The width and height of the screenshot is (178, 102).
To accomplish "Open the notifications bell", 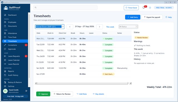I will [144, 7].
